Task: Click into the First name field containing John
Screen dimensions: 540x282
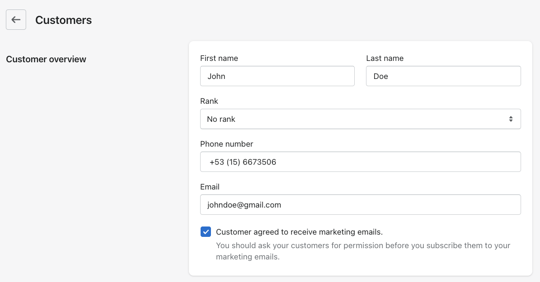Action: [277, 76]
